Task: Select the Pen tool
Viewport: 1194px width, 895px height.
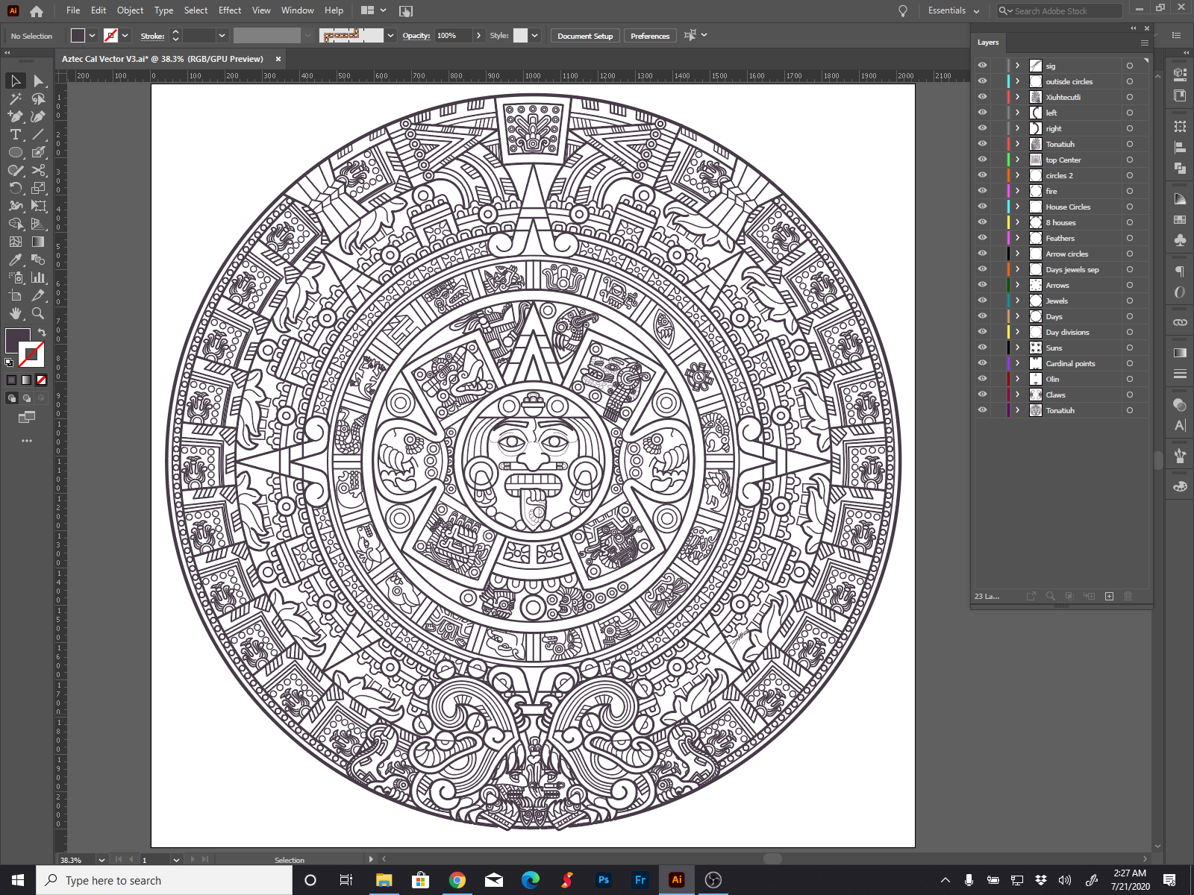Action: (16, 116)
